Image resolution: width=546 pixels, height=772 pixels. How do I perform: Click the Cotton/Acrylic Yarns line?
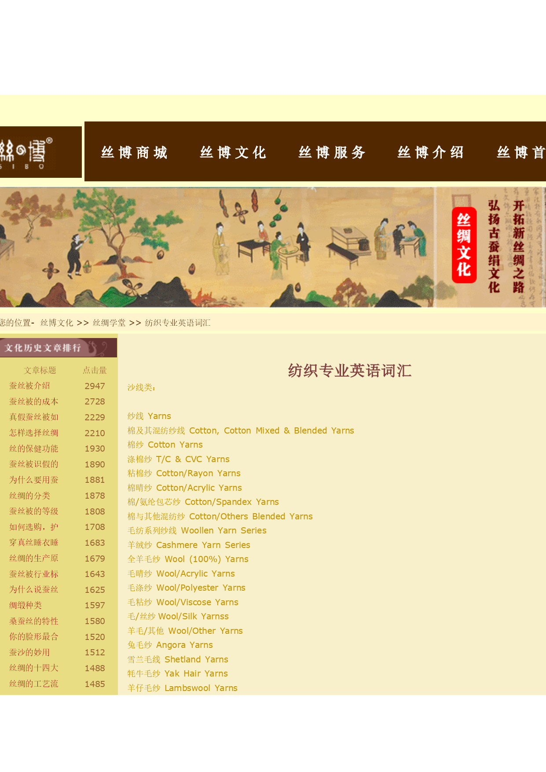point(185,488)
